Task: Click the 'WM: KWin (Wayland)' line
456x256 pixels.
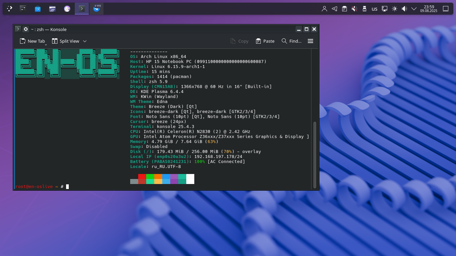Action: point(154,97)
